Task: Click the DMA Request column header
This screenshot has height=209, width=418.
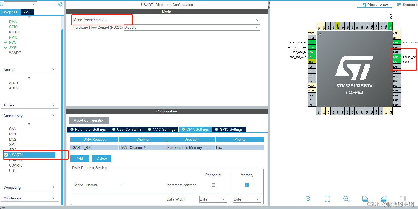Action: pyautogui.click(x=94, y=139)
